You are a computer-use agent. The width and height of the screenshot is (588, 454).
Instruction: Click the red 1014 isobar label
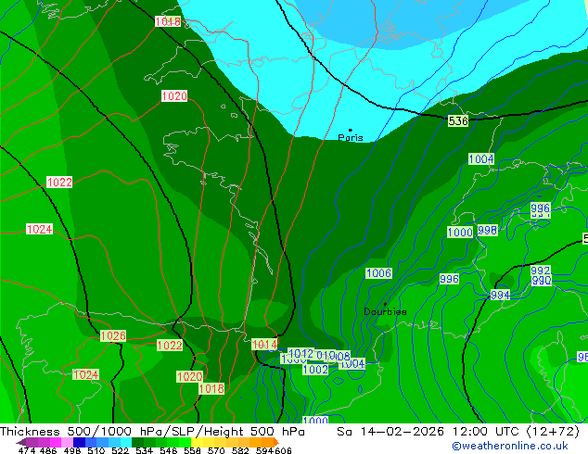[264, 345]
